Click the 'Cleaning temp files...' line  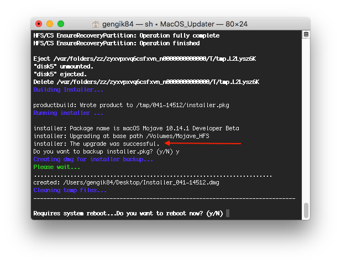click(x=70, y=190)
